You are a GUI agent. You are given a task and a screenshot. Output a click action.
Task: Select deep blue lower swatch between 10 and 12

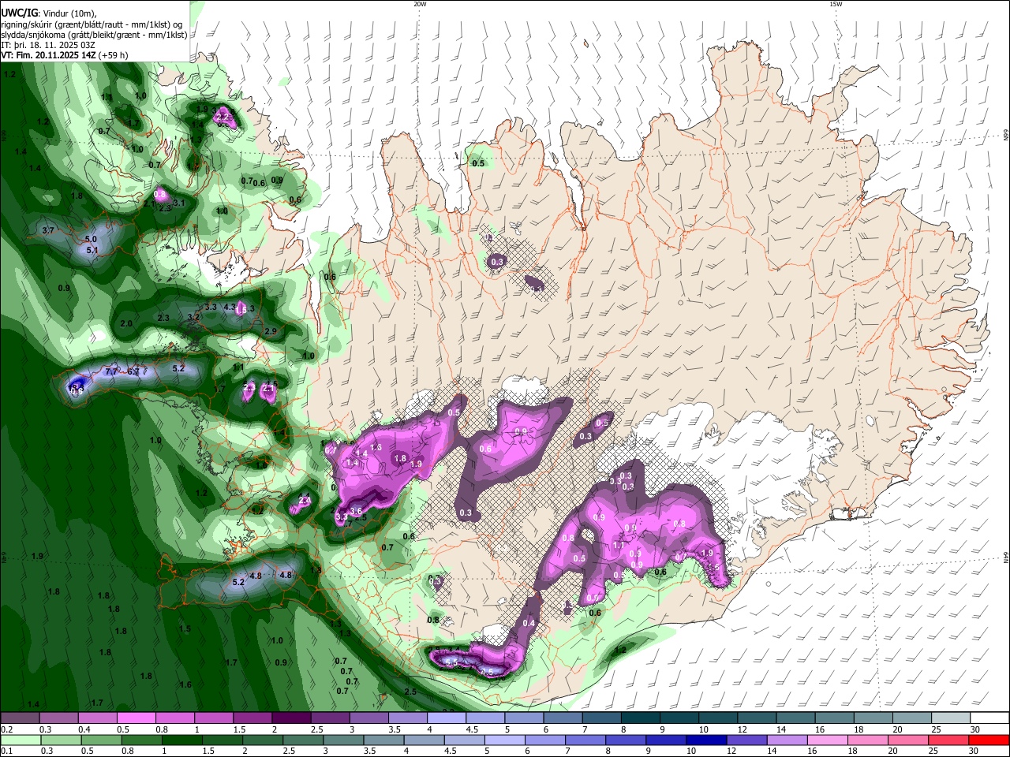click(706, 740)
